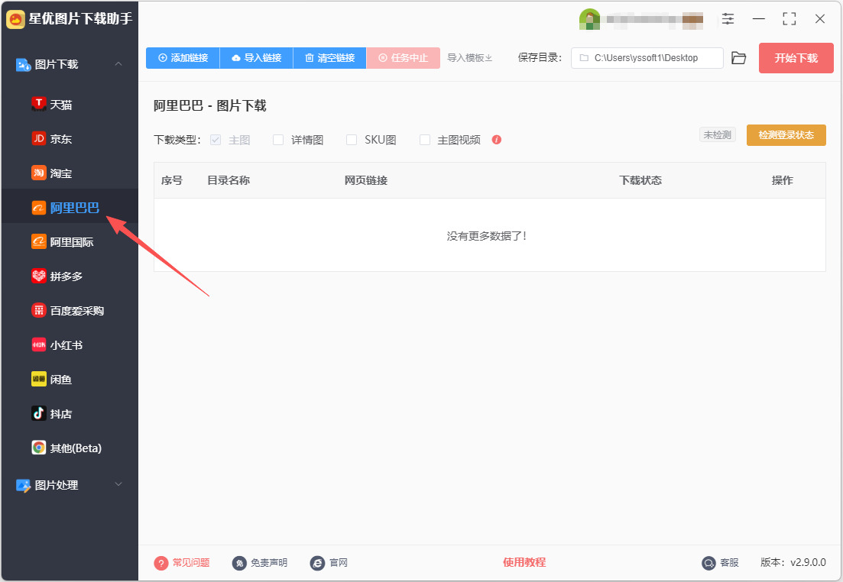Download the template via 导入模板 link
The image size is (843, 582).
click(x=470, y=58)
